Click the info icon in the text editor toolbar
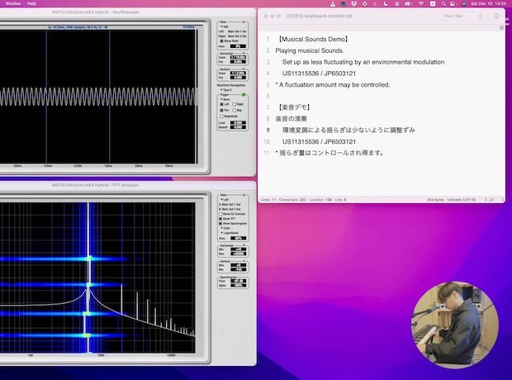 pyautogui.click(x=496, y=16)
